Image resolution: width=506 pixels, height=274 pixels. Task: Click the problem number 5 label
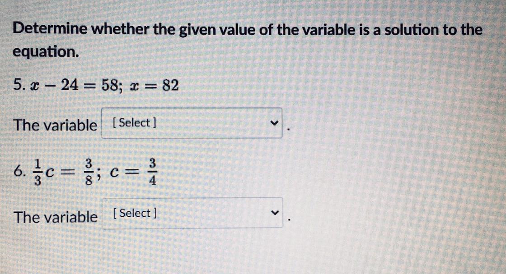[x=19, y=85]
